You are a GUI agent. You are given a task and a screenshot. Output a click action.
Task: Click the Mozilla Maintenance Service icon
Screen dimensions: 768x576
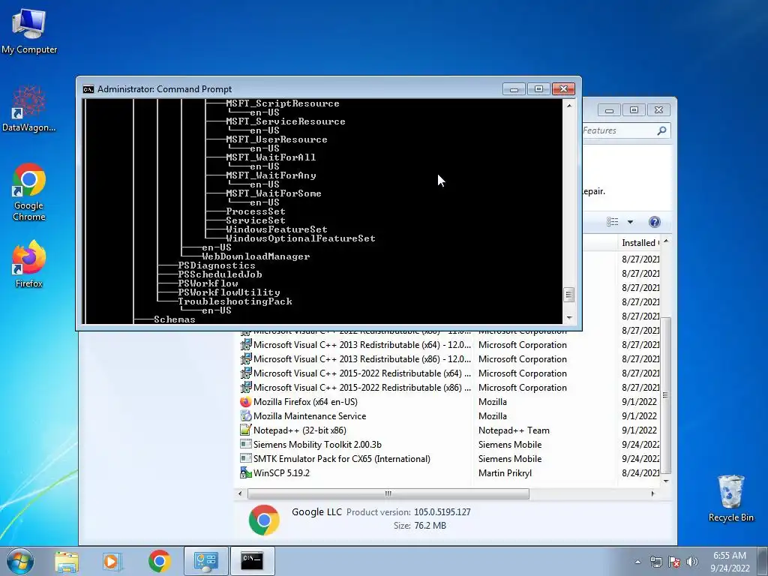245,415
